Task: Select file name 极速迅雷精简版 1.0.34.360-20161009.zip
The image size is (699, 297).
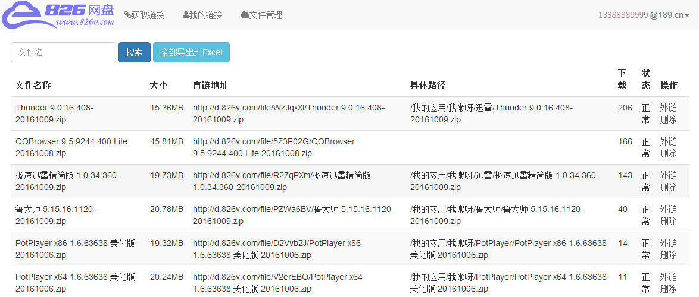Action: click(x=68, y=181)
